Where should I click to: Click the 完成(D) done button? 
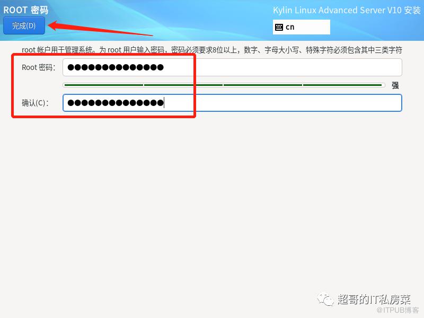(x=24, y=25)
